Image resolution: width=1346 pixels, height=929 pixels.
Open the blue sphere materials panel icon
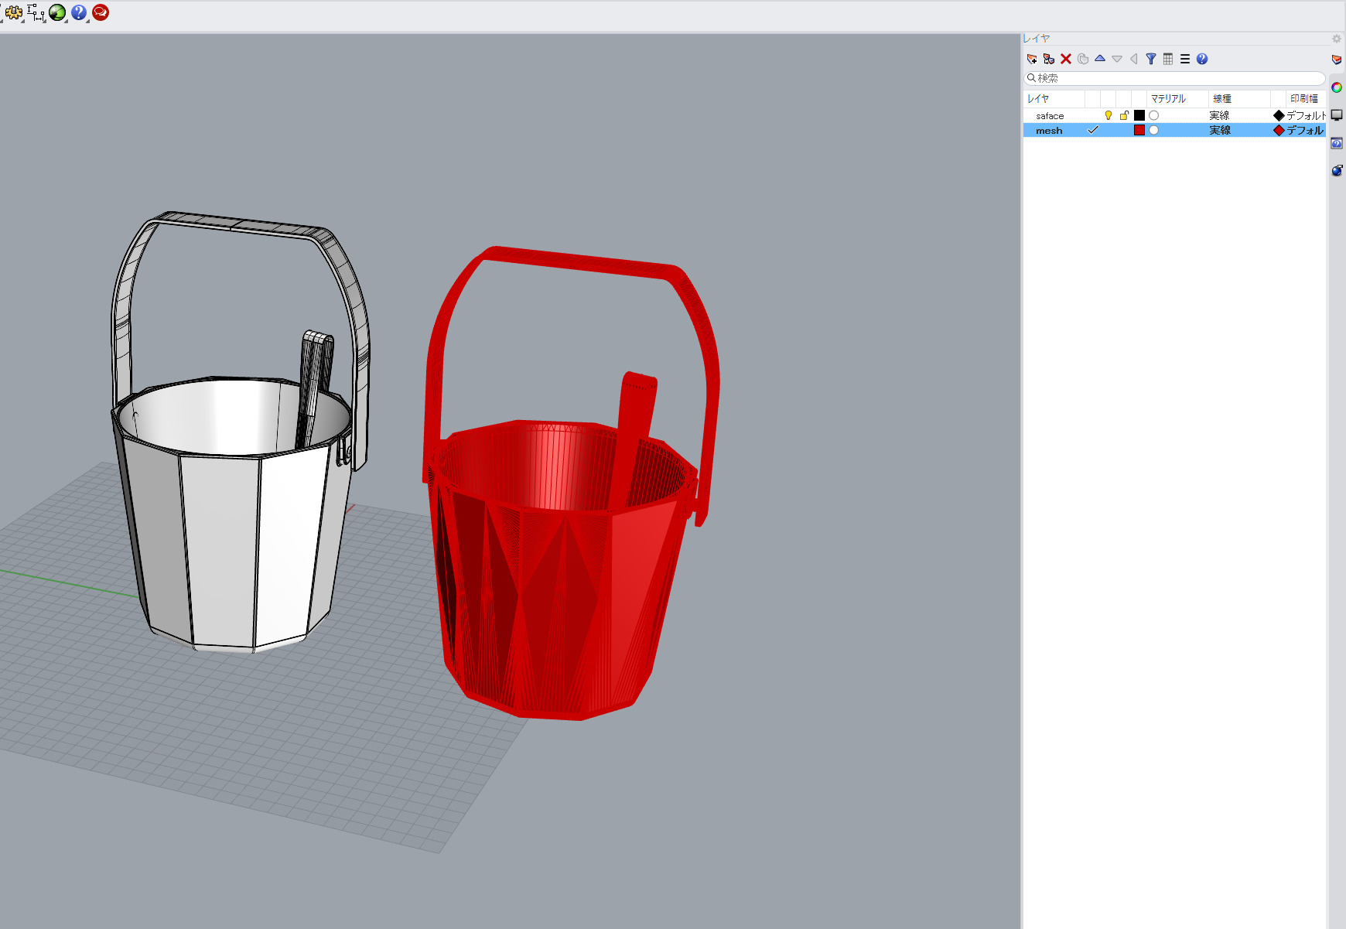[1337, 170]
